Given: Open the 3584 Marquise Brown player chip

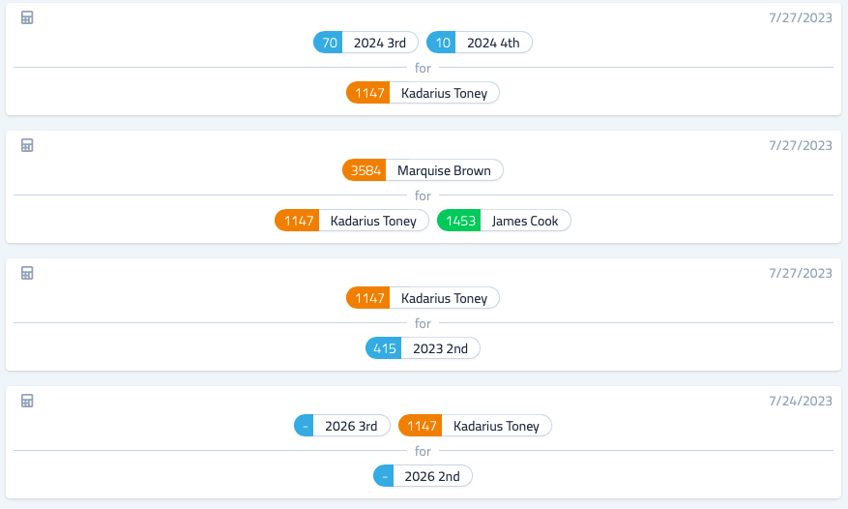Looking at the screenshot, I should (x=423, y=170).
